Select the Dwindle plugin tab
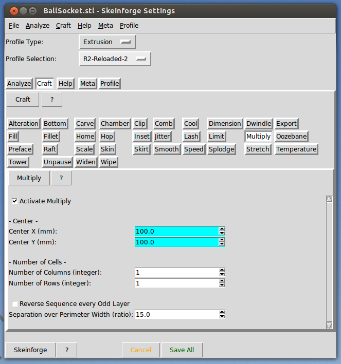The height and width of the screenshot is (364, 341). coord(259,124)
